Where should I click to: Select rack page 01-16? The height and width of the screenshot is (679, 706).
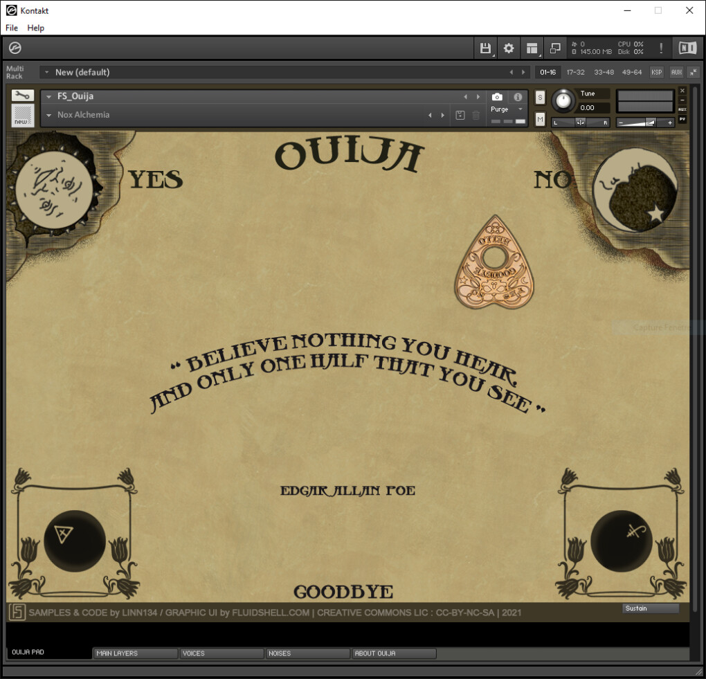click(x=548, y=72)
